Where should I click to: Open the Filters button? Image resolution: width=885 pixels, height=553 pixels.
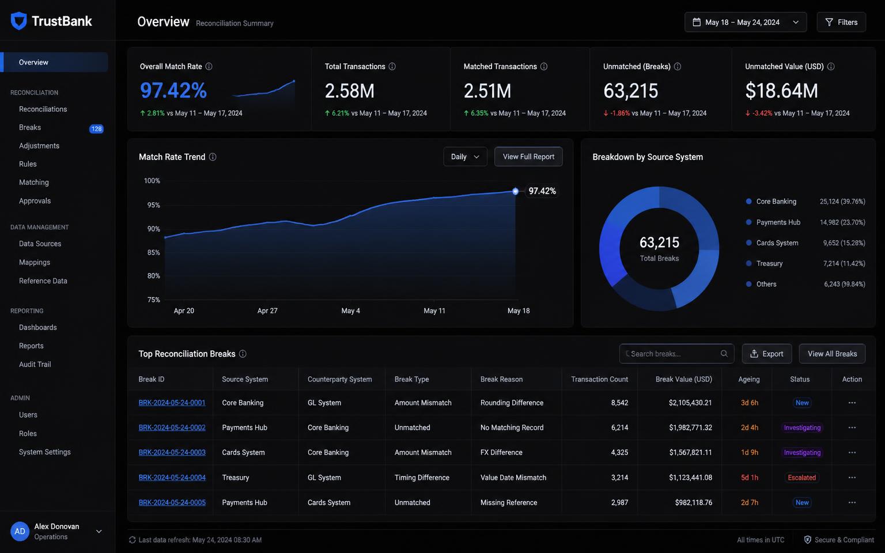(x=841, y=22)
